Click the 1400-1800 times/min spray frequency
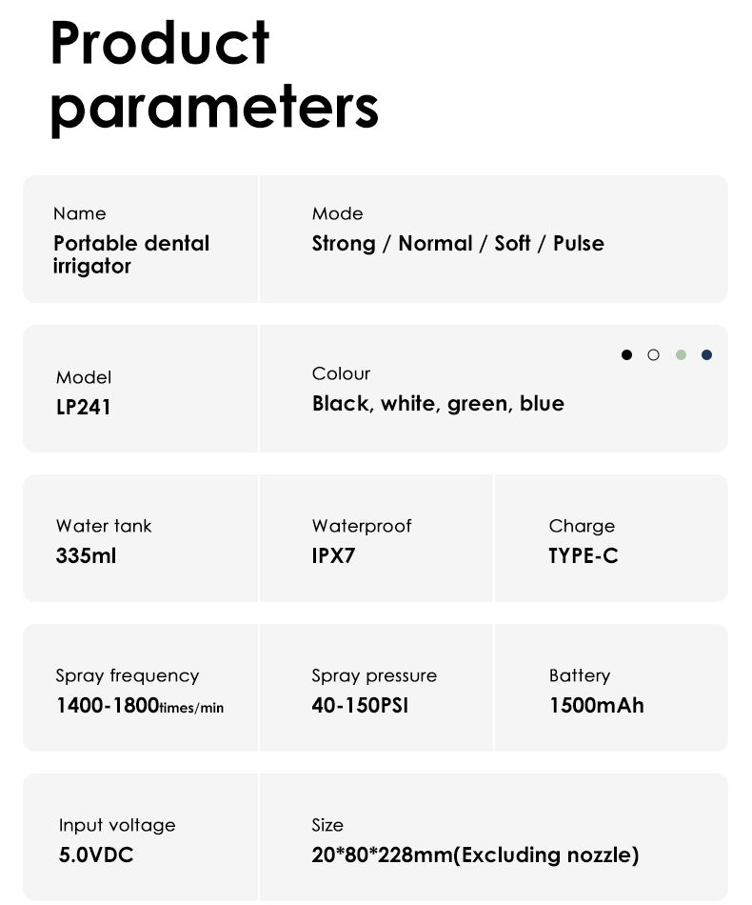The width and height of the screenshot is (752, 905). [x=140, y=705]
